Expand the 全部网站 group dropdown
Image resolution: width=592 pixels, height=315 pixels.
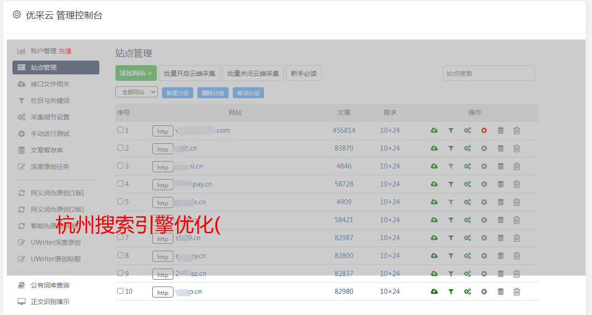[x=137, y=92]
